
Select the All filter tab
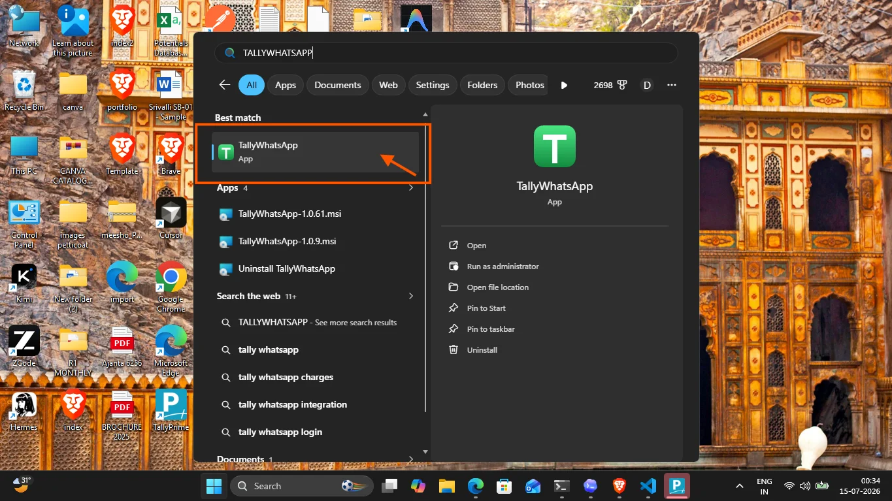click(252, 85)
